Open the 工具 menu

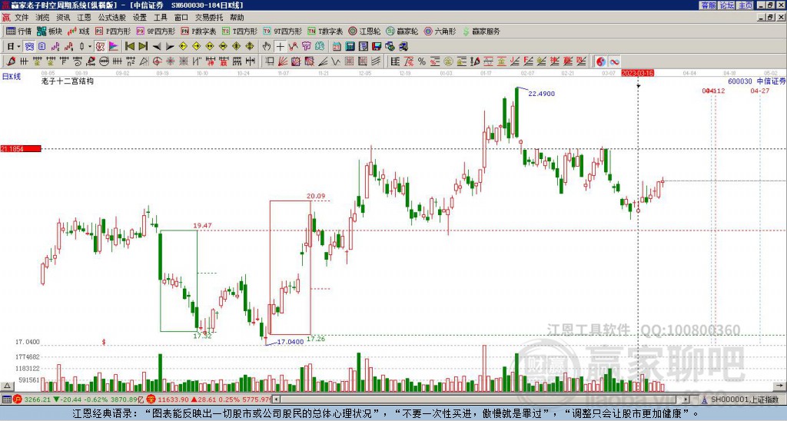[x=160, y=18]
